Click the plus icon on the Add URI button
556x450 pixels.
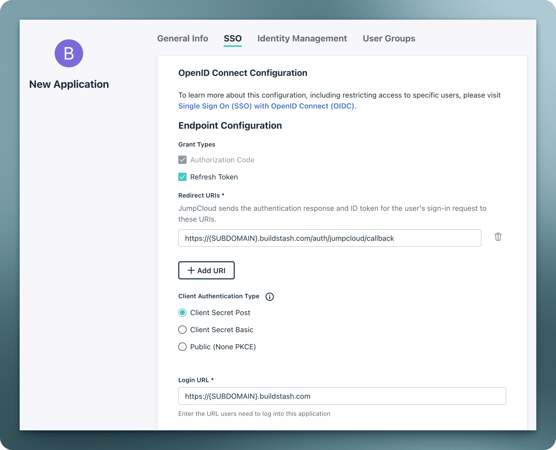tap(191, 270)
